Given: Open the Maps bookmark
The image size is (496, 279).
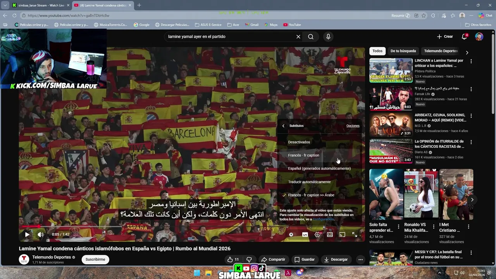Looking at the screenshot, I should pyautogui.click(x=270, y=25).
